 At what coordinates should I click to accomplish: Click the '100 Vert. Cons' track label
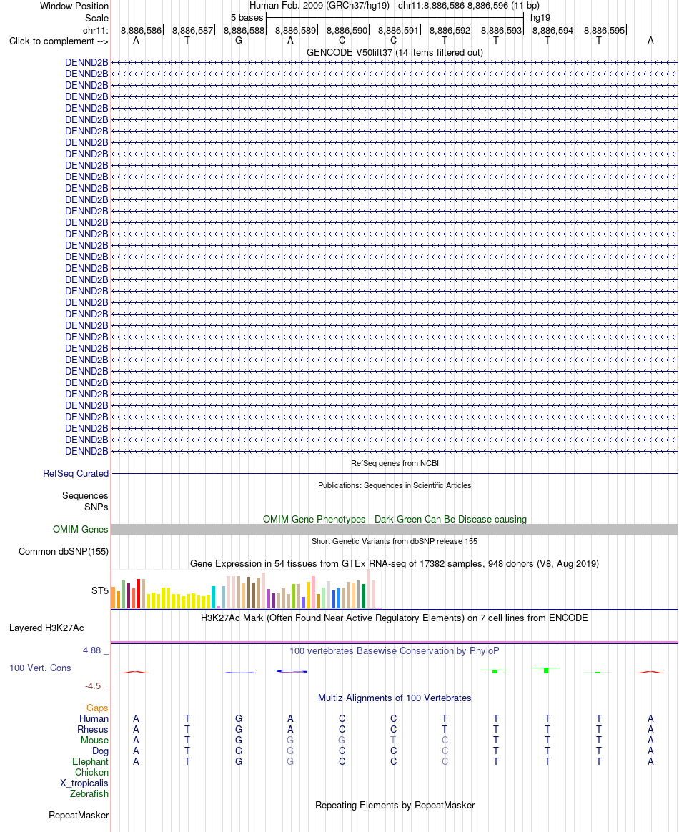40,668
